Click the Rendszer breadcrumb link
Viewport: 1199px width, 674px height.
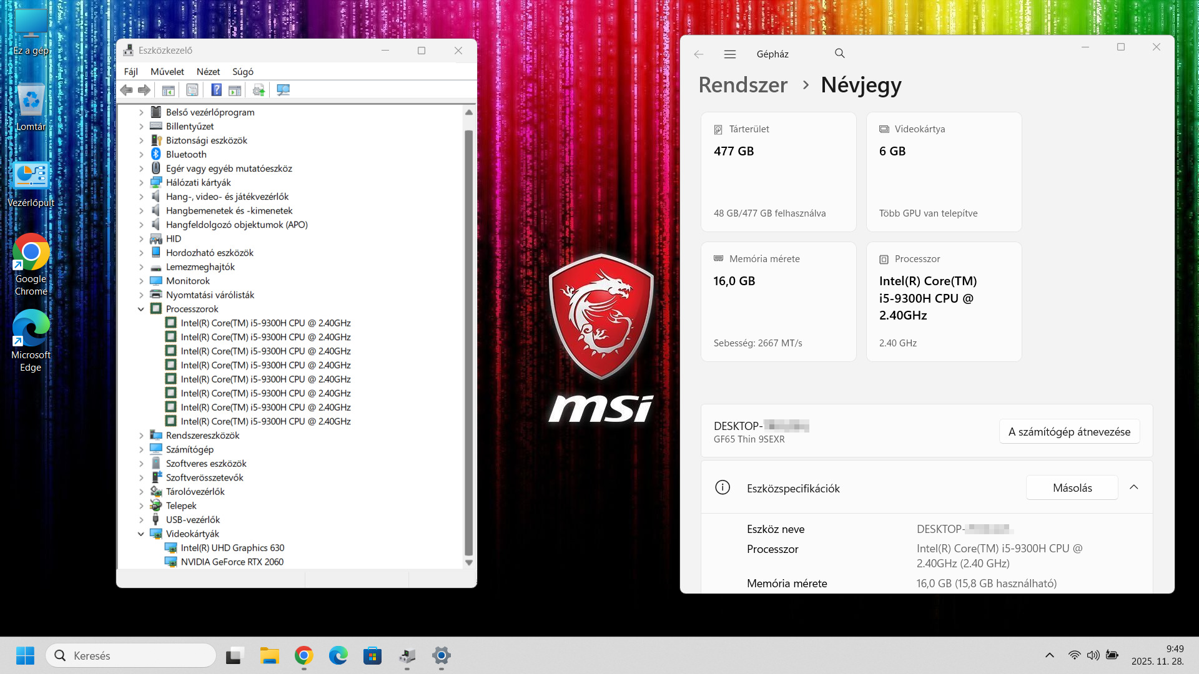click(x=743, y=85)
